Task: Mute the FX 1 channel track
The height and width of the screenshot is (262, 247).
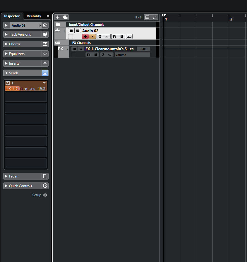Action: 75,49
